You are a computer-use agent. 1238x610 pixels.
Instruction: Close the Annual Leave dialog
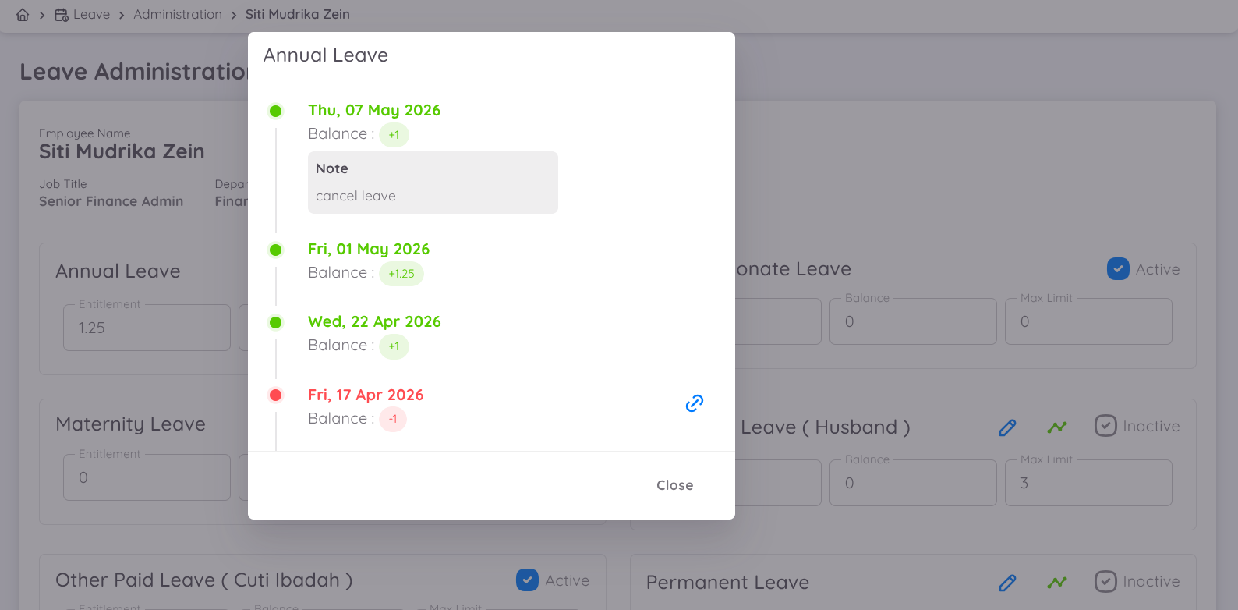674,485
